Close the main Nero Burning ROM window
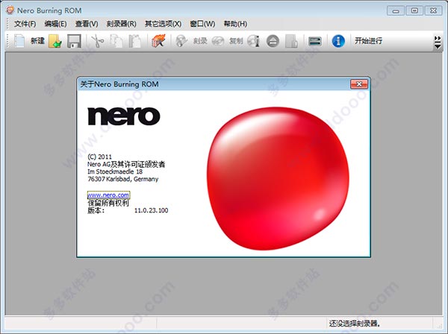This screenshot has height=334, width=448. point(433,11)
